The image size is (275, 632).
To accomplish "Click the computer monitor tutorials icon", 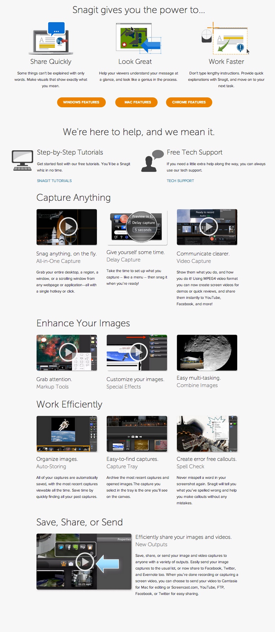I will click(x=22, y=161).
